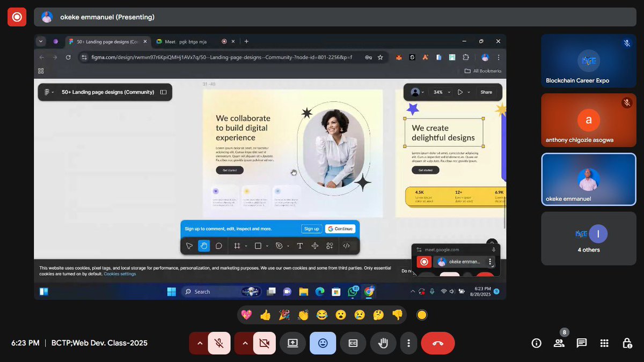
Task: Open Windows Start menu in shared screen
Action: (171, 292)
